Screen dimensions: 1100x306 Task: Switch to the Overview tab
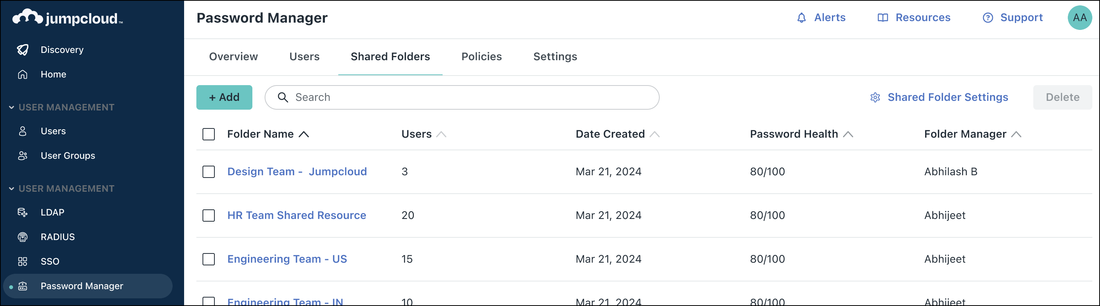(233, 57)
